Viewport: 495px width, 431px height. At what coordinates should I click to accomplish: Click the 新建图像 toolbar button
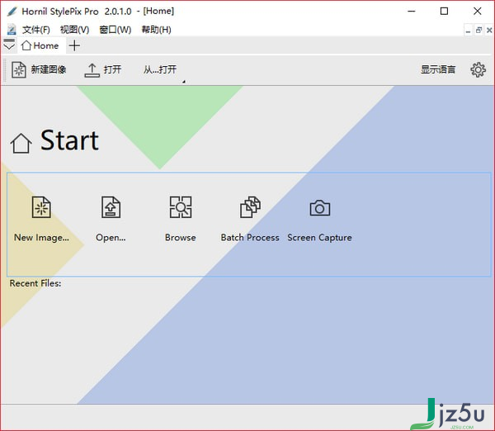click(39, 69)
